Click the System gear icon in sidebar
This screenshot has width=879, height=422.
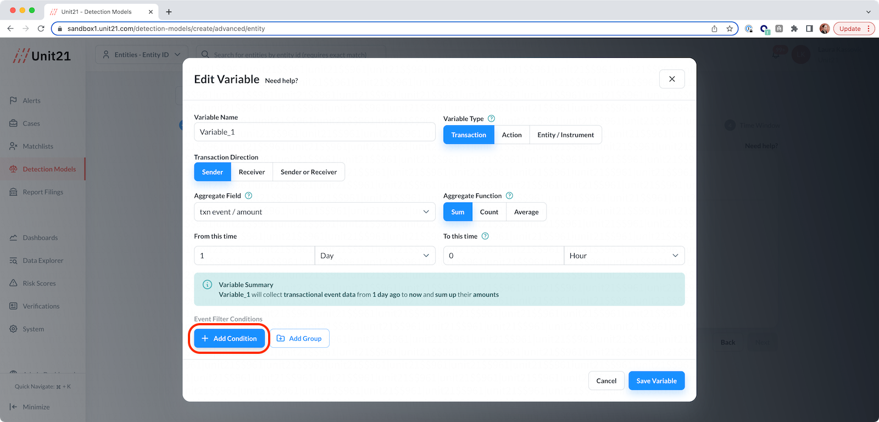[x=13, y=329]
